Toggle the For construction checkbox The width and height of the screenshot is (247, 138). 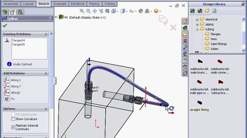click(x=13, y=114)
